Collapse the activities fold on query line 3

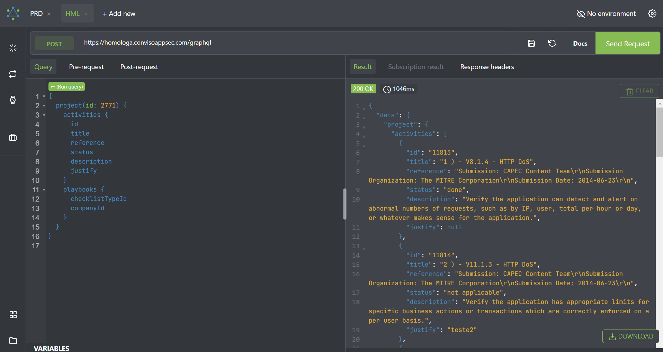click(x=44, y=115)
